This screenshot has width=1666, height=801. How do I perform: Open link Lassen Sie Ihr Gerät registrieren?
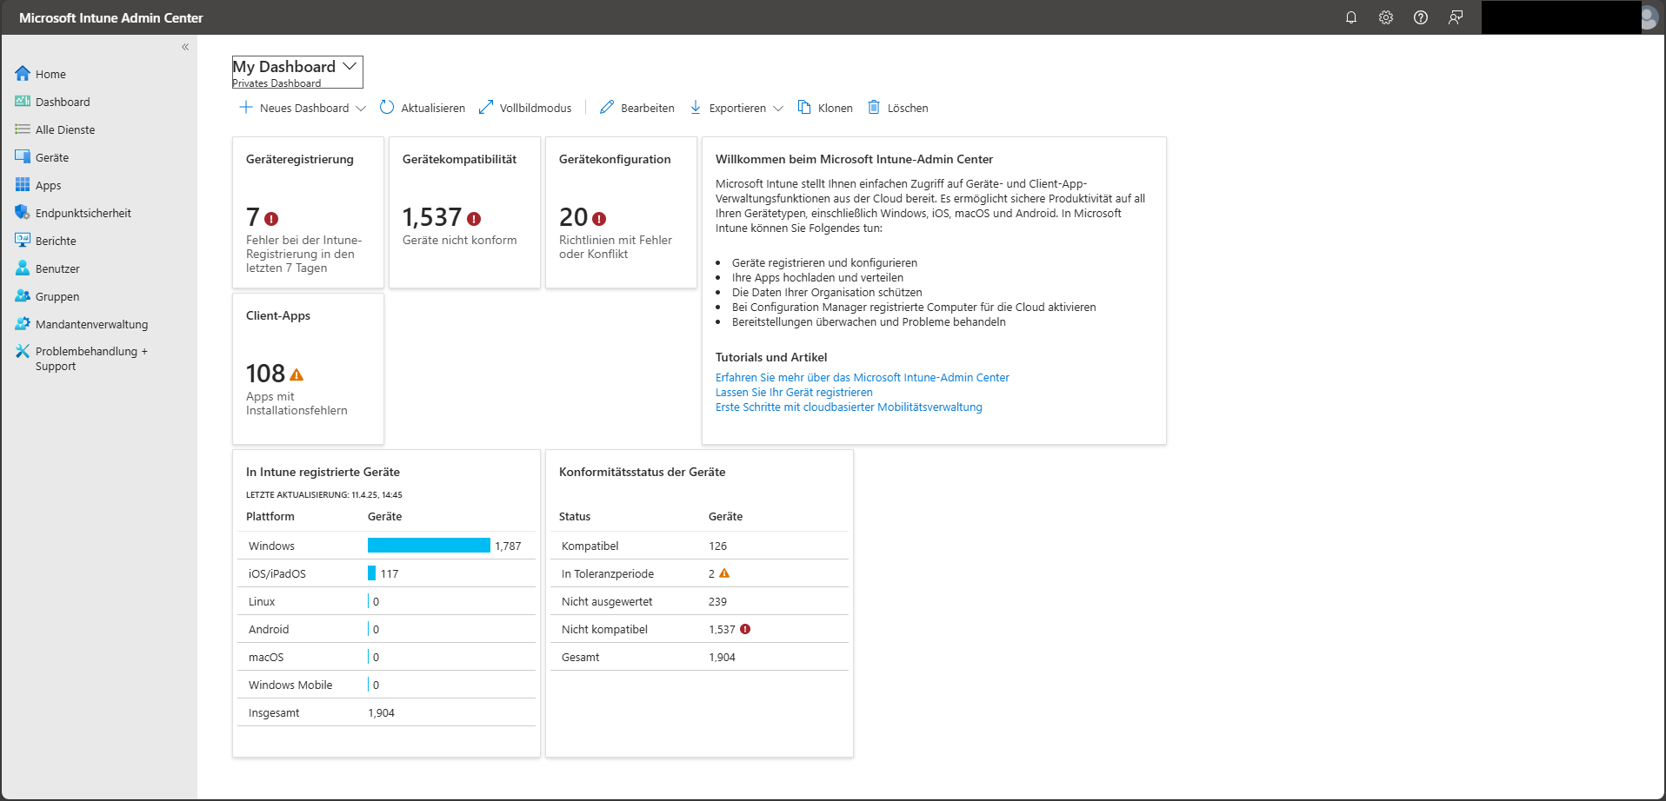point(794,392)
